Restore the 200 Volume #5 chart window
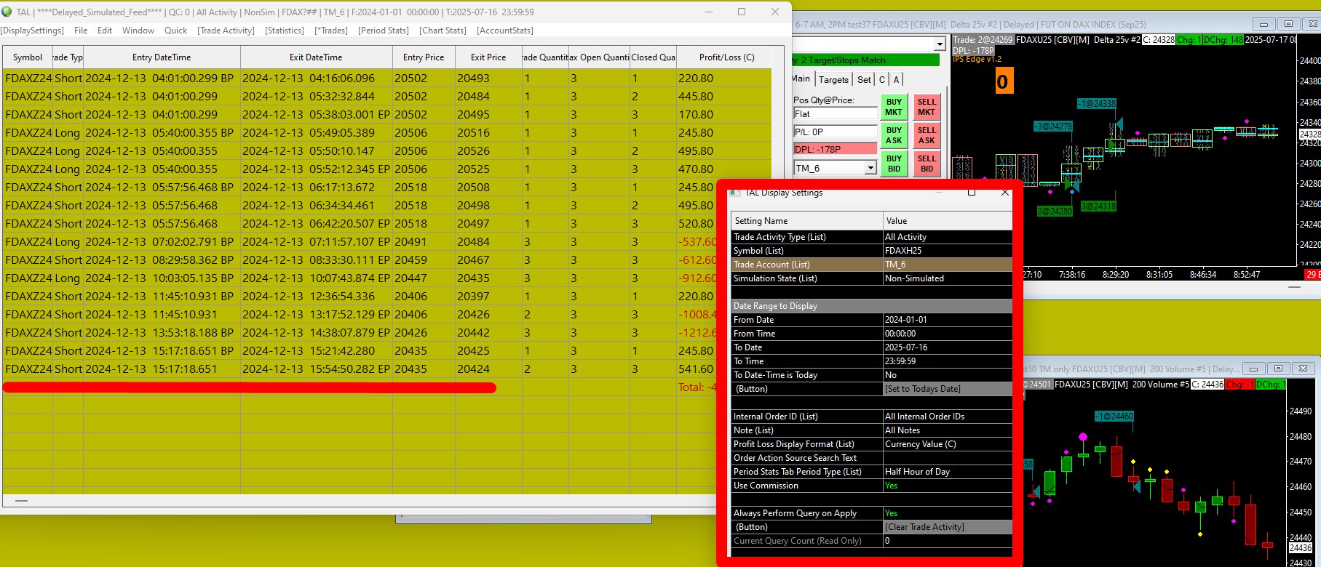Viewport: 1321px width, 567px height. 1278,369
